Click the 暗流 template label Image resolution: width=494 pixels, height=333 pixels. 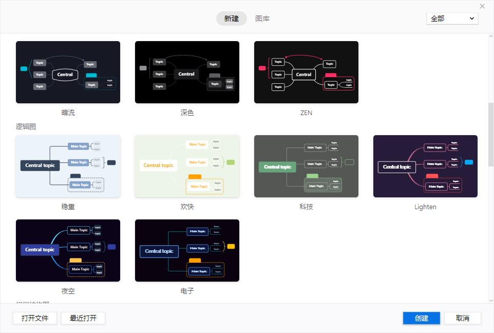point(68,113)
